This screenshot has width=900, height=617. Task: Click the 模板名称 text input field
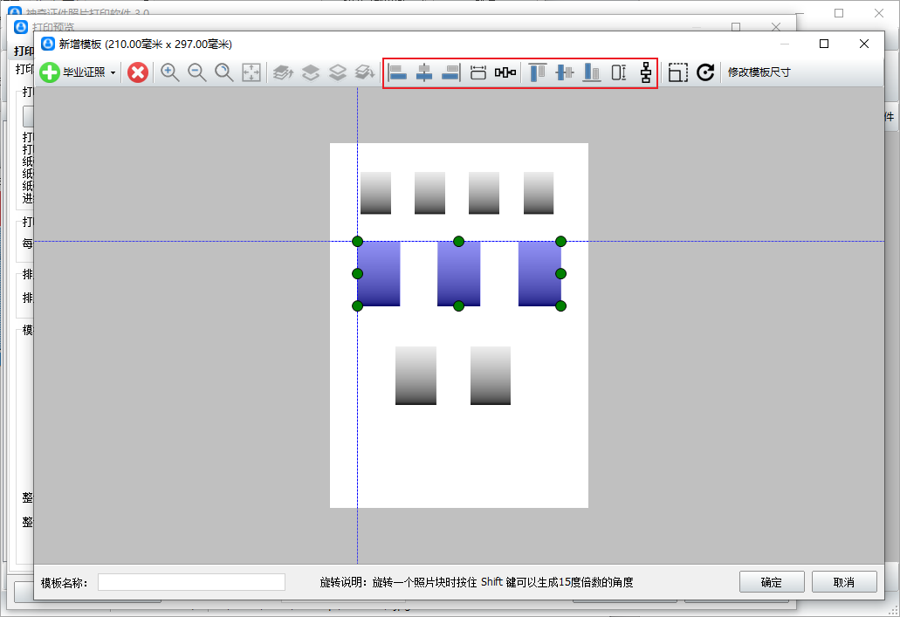pos(191,582)
